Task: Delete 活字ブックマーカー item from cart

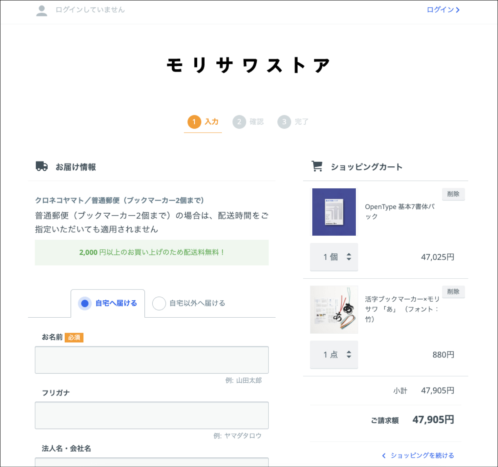Action: point(453,291)
